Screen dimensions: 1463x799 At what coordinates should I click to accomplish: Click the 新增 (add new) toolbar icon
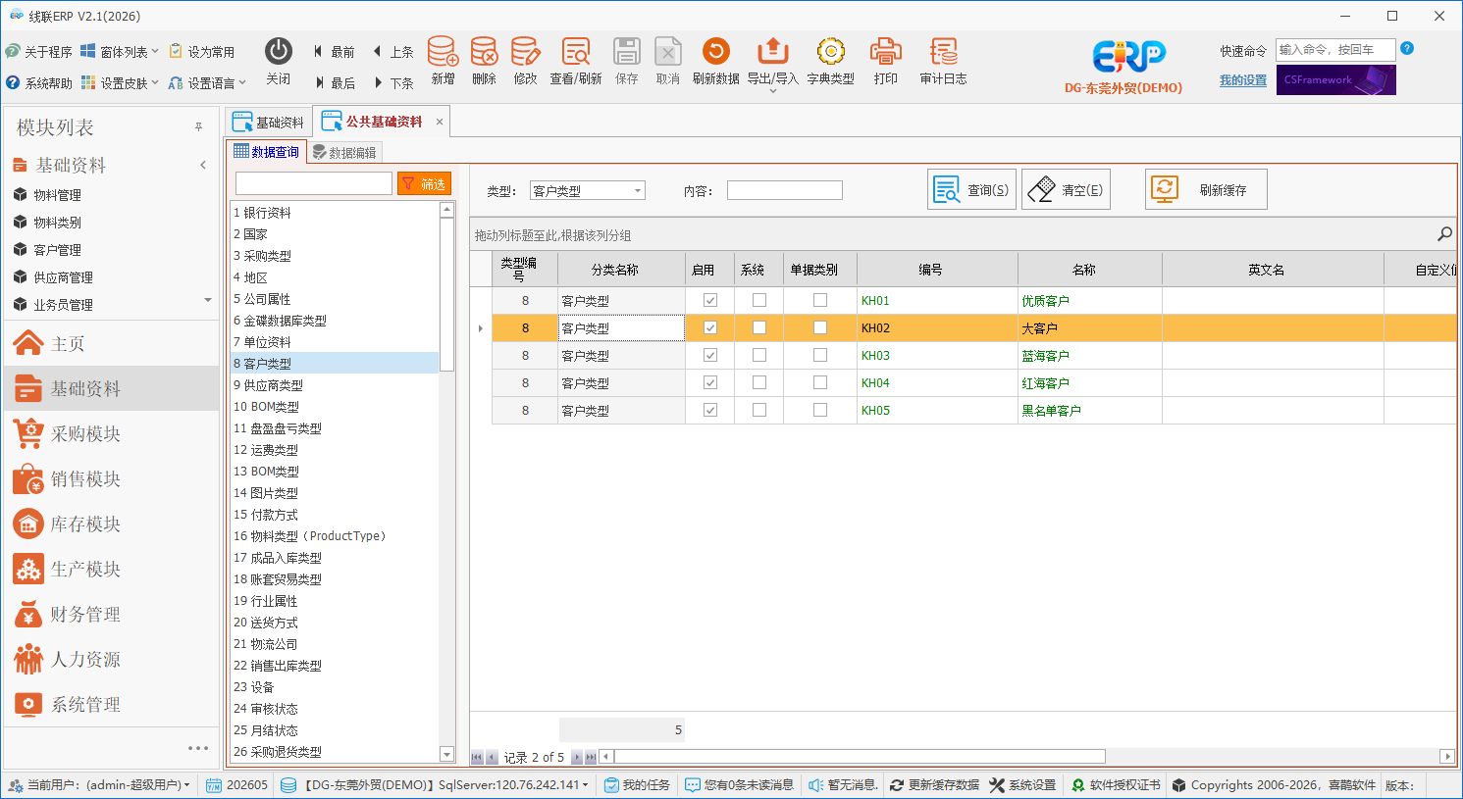(x=443, y=61)
